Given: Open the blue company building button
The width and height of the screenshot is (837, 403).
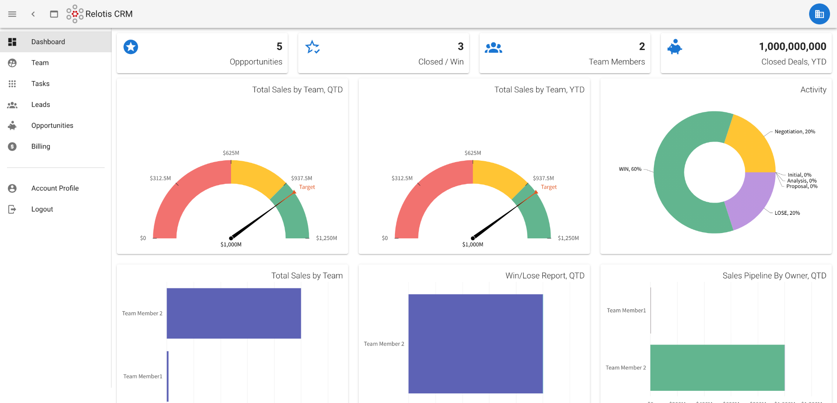Looking at the screenshot, I should [x=819, y=14].
